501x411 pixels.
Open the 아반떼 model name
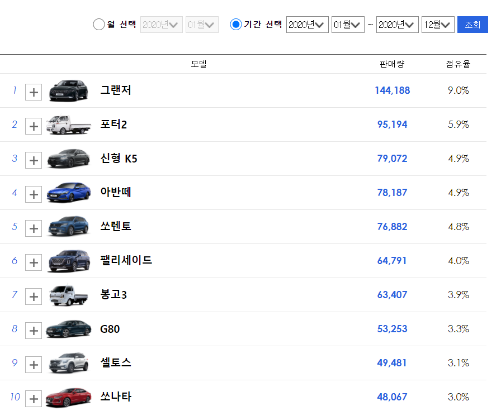tap(116, 192)
